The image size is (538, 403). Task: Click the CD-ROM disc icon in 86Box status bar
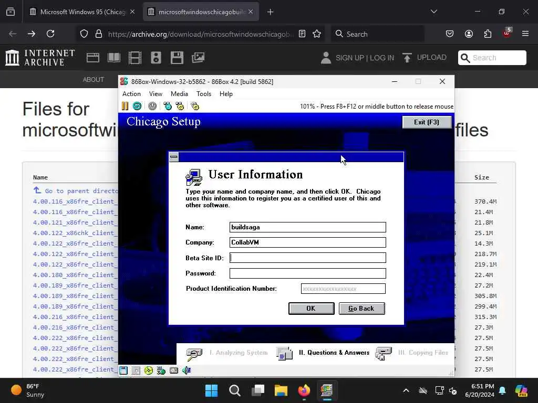149,370
